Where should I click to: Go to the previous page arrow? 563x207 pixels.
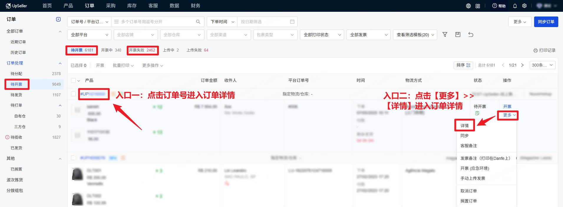tap(503, 65)
